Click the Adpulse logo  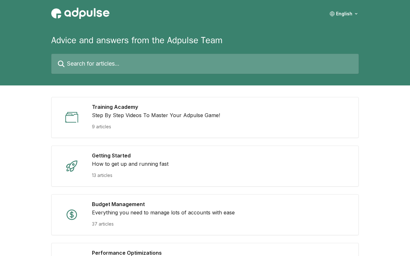[x=80, y=13]
